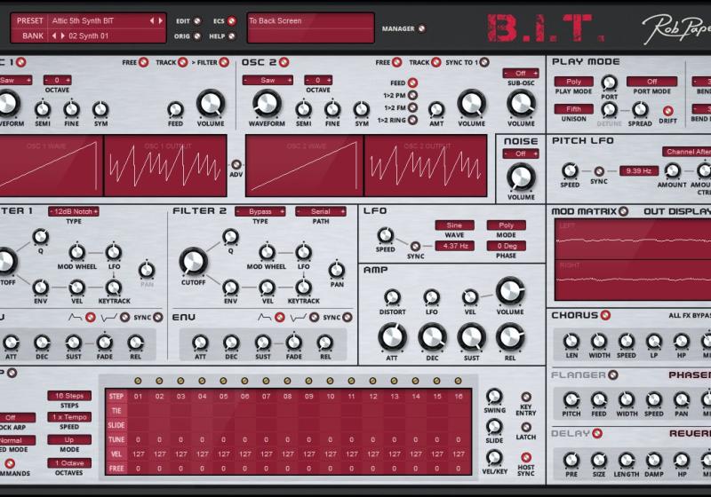Open the OSC 2 waveform Saw dropdown
Viewport: 711px width, 497px height.
[268, 80]
